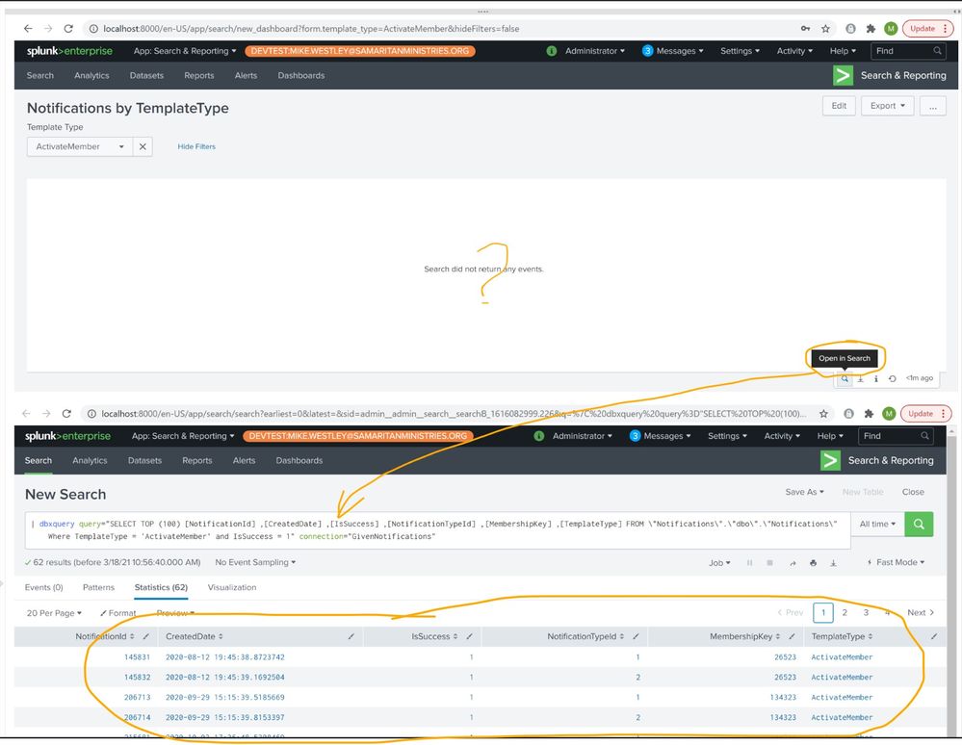
Task: Open the Fast Mode dropdown
Action: pos(895,563)
